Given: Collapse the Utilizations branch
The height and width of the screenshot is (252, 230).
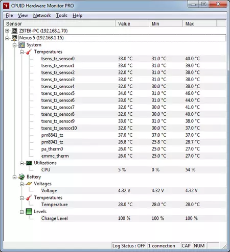Looking at the screenshot, I should 21,163.
